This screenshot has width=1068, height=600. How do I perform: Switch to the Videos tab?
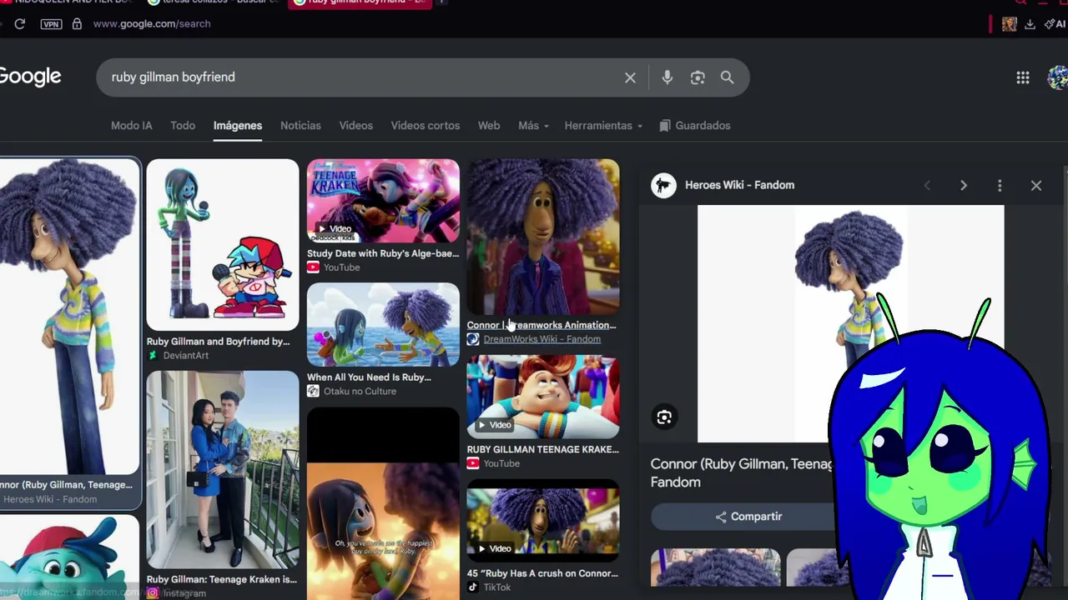pyautogui.click(x=356, y=126)
